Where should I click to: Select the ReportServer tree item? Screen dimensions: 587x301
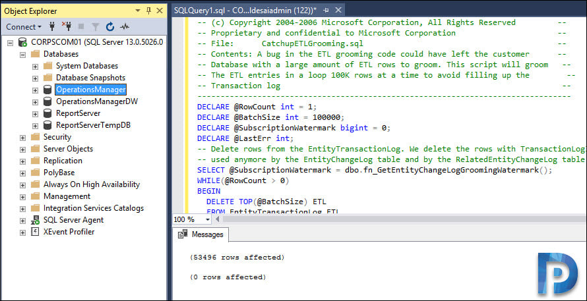pyautogui.click(x=78, y=113)
